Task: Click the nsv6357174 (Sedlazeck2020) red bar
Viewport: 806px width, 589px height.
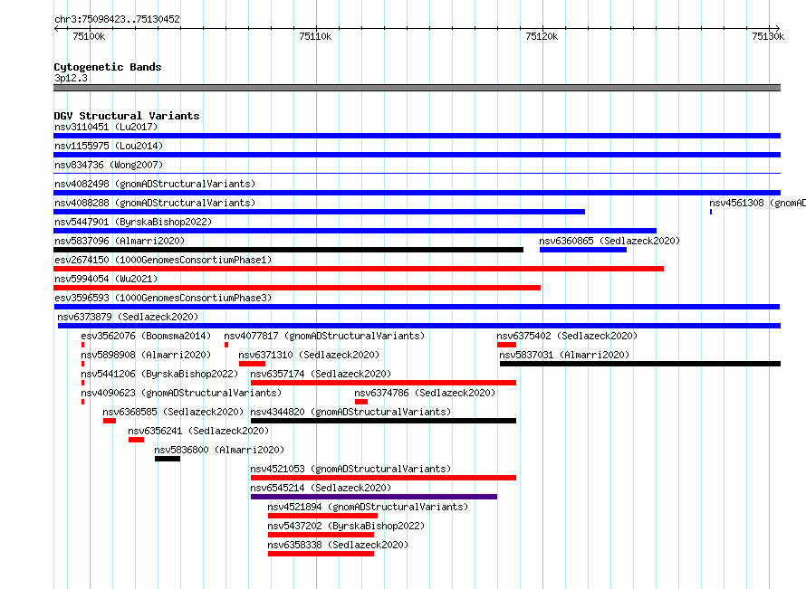Action: coord(383,383)
